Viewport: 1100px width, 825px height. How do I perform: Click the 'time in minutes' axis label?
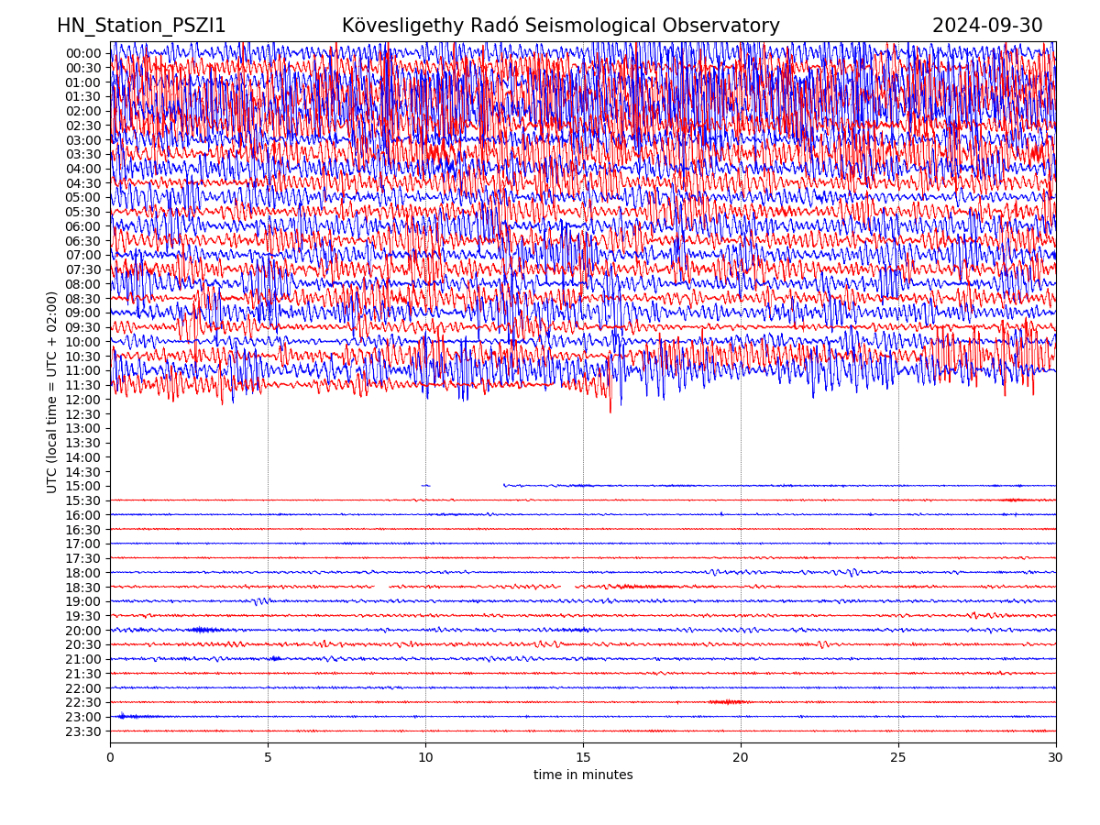point(583,775)
